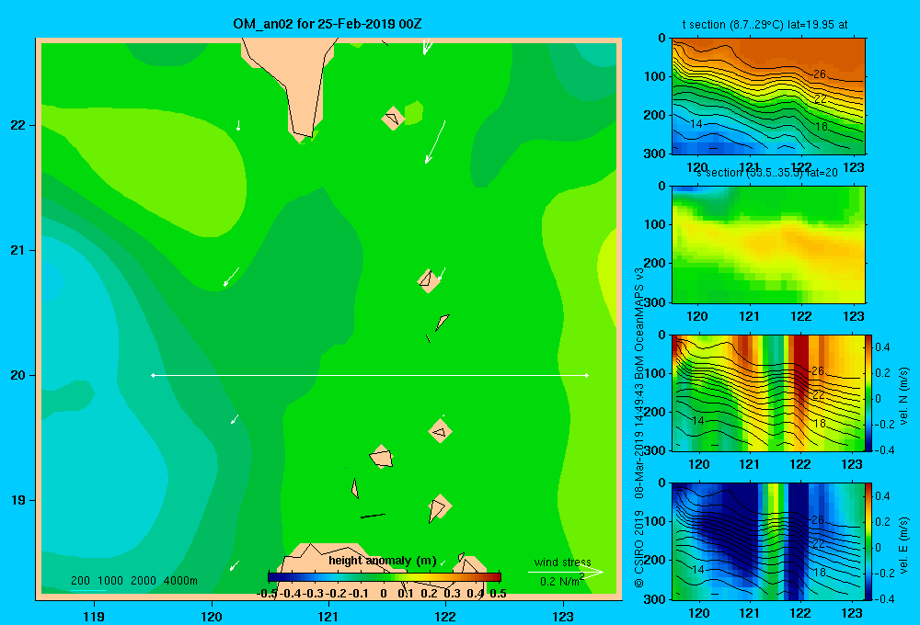Viewport: 920px width, 625px height.
Task: Click the 26 isotherm label in t section
Action: pyautogui.click(x=819, y=74)
